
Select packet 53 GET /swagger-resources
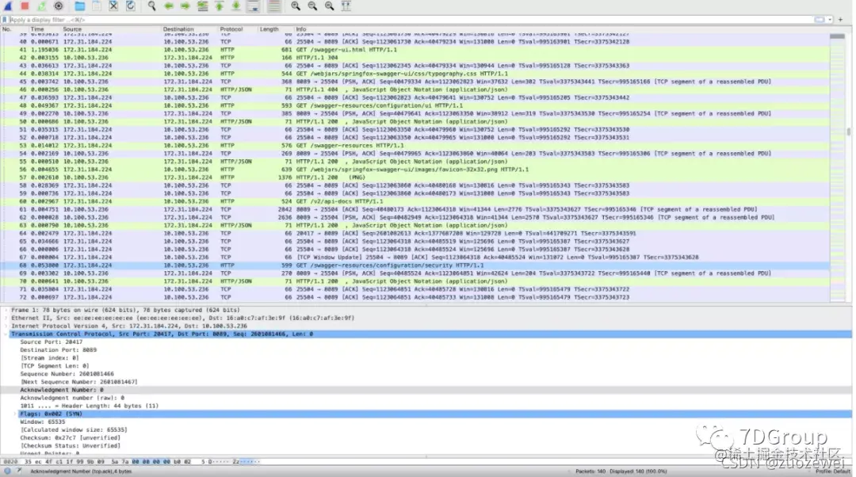(x=415, y=146)
